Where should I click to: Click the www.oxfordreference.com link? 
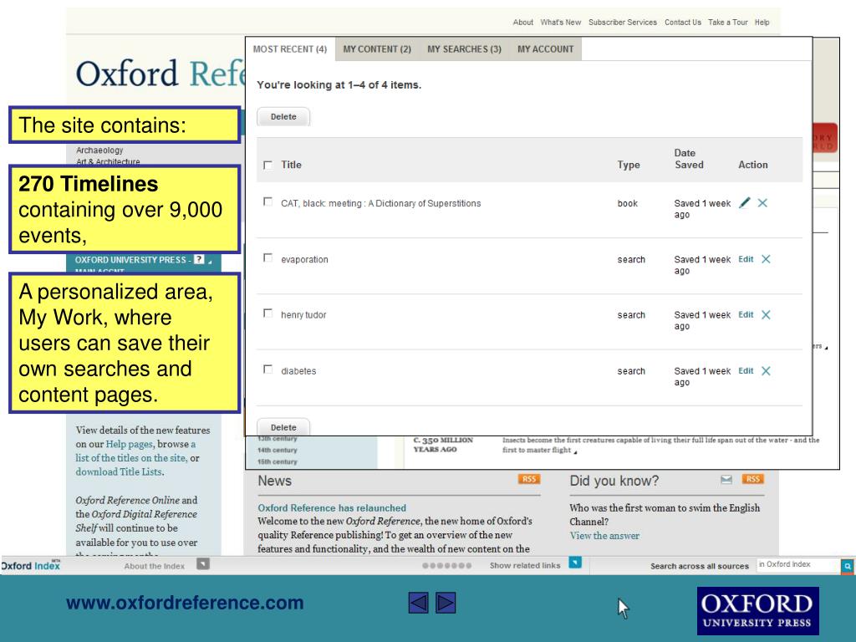coord(185,603)
